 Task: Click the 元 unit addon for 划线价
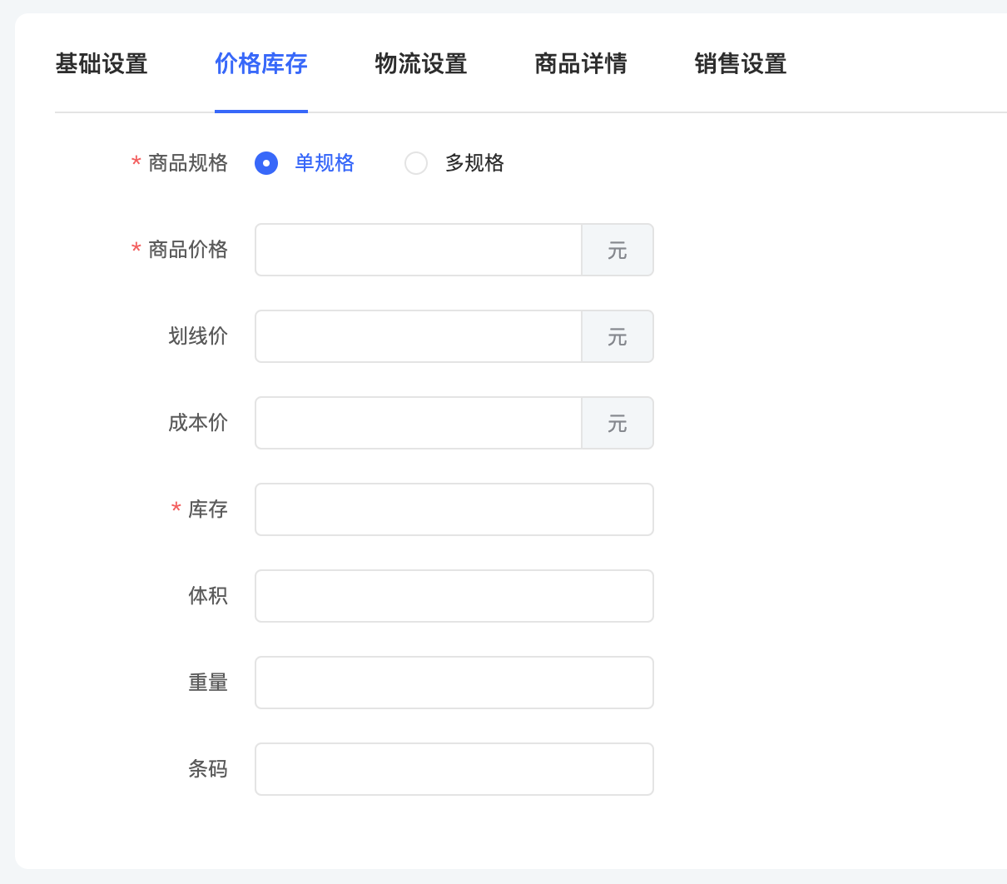tap(618, 336)
